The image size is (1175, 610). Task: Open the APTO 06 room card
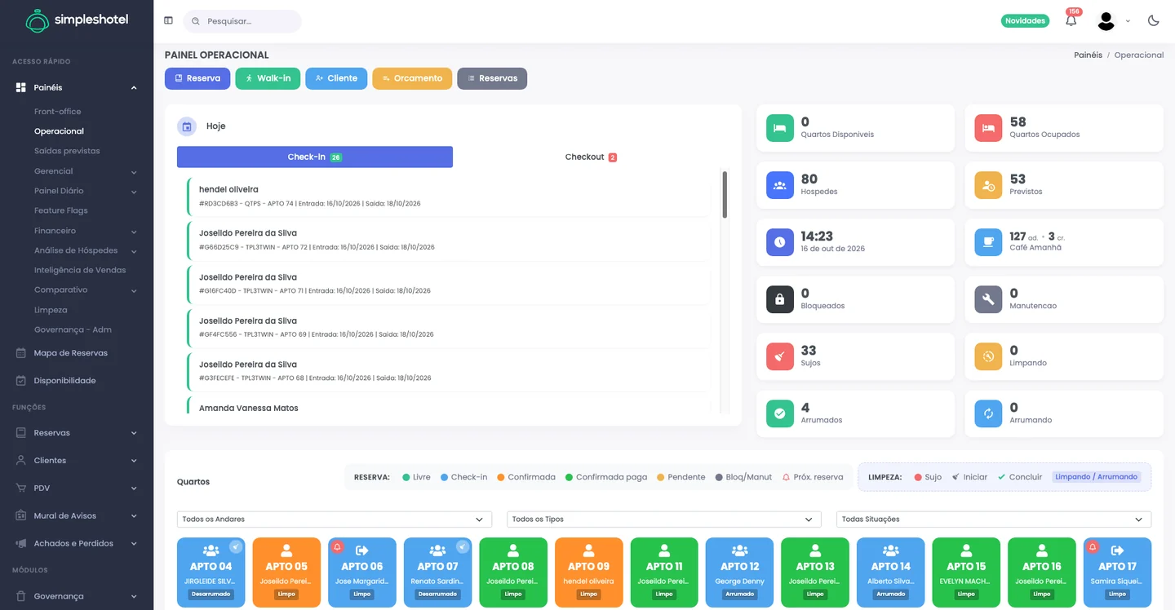point(361,572)
